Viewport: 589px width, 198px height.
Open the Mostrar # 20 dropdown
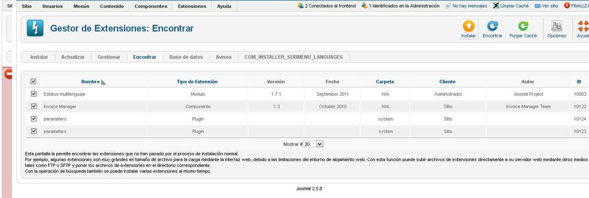[313, 144]
